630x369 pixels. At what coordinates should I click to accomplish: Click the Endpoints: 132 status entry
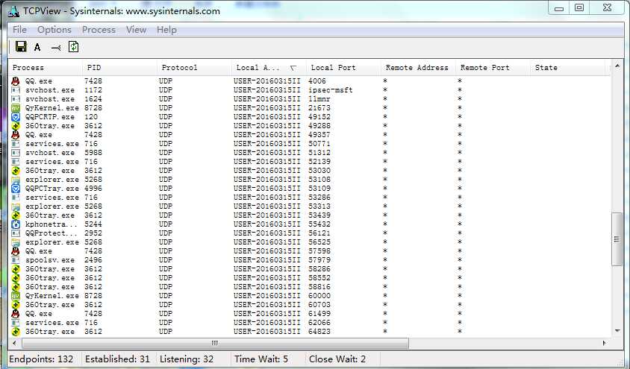click(41, 359)
